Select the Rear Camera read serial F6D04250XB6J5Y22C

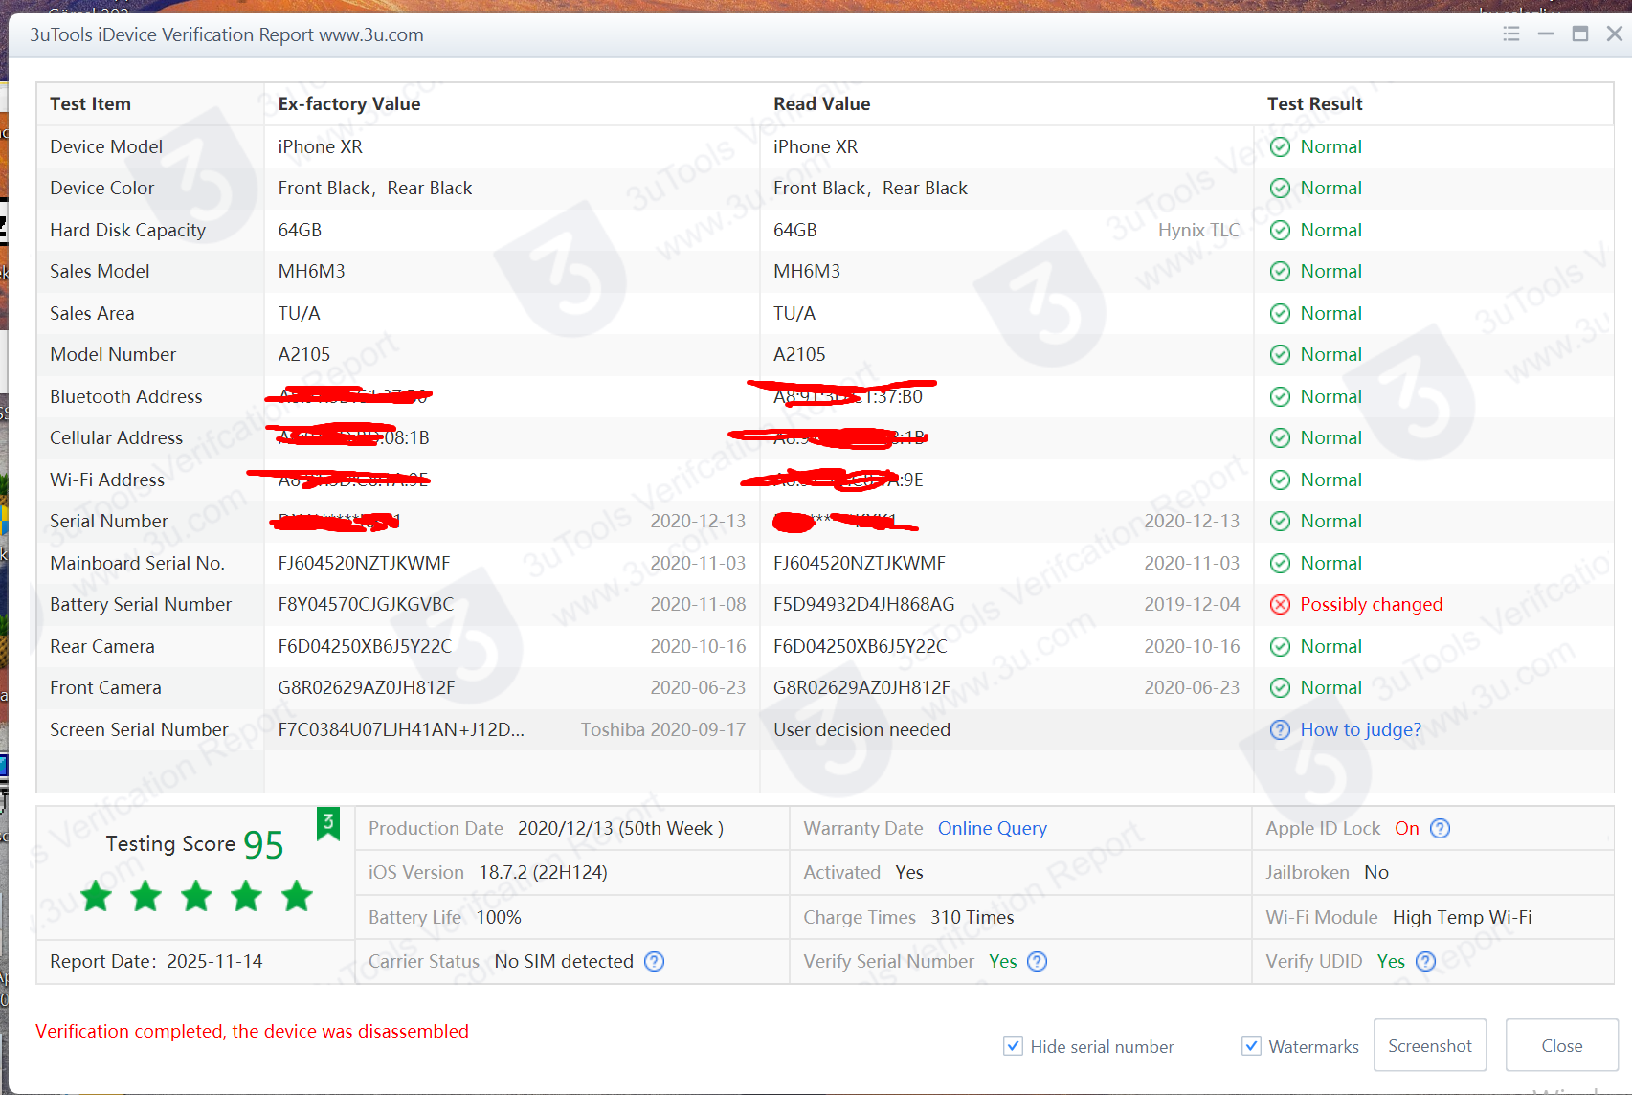point(860,647)
